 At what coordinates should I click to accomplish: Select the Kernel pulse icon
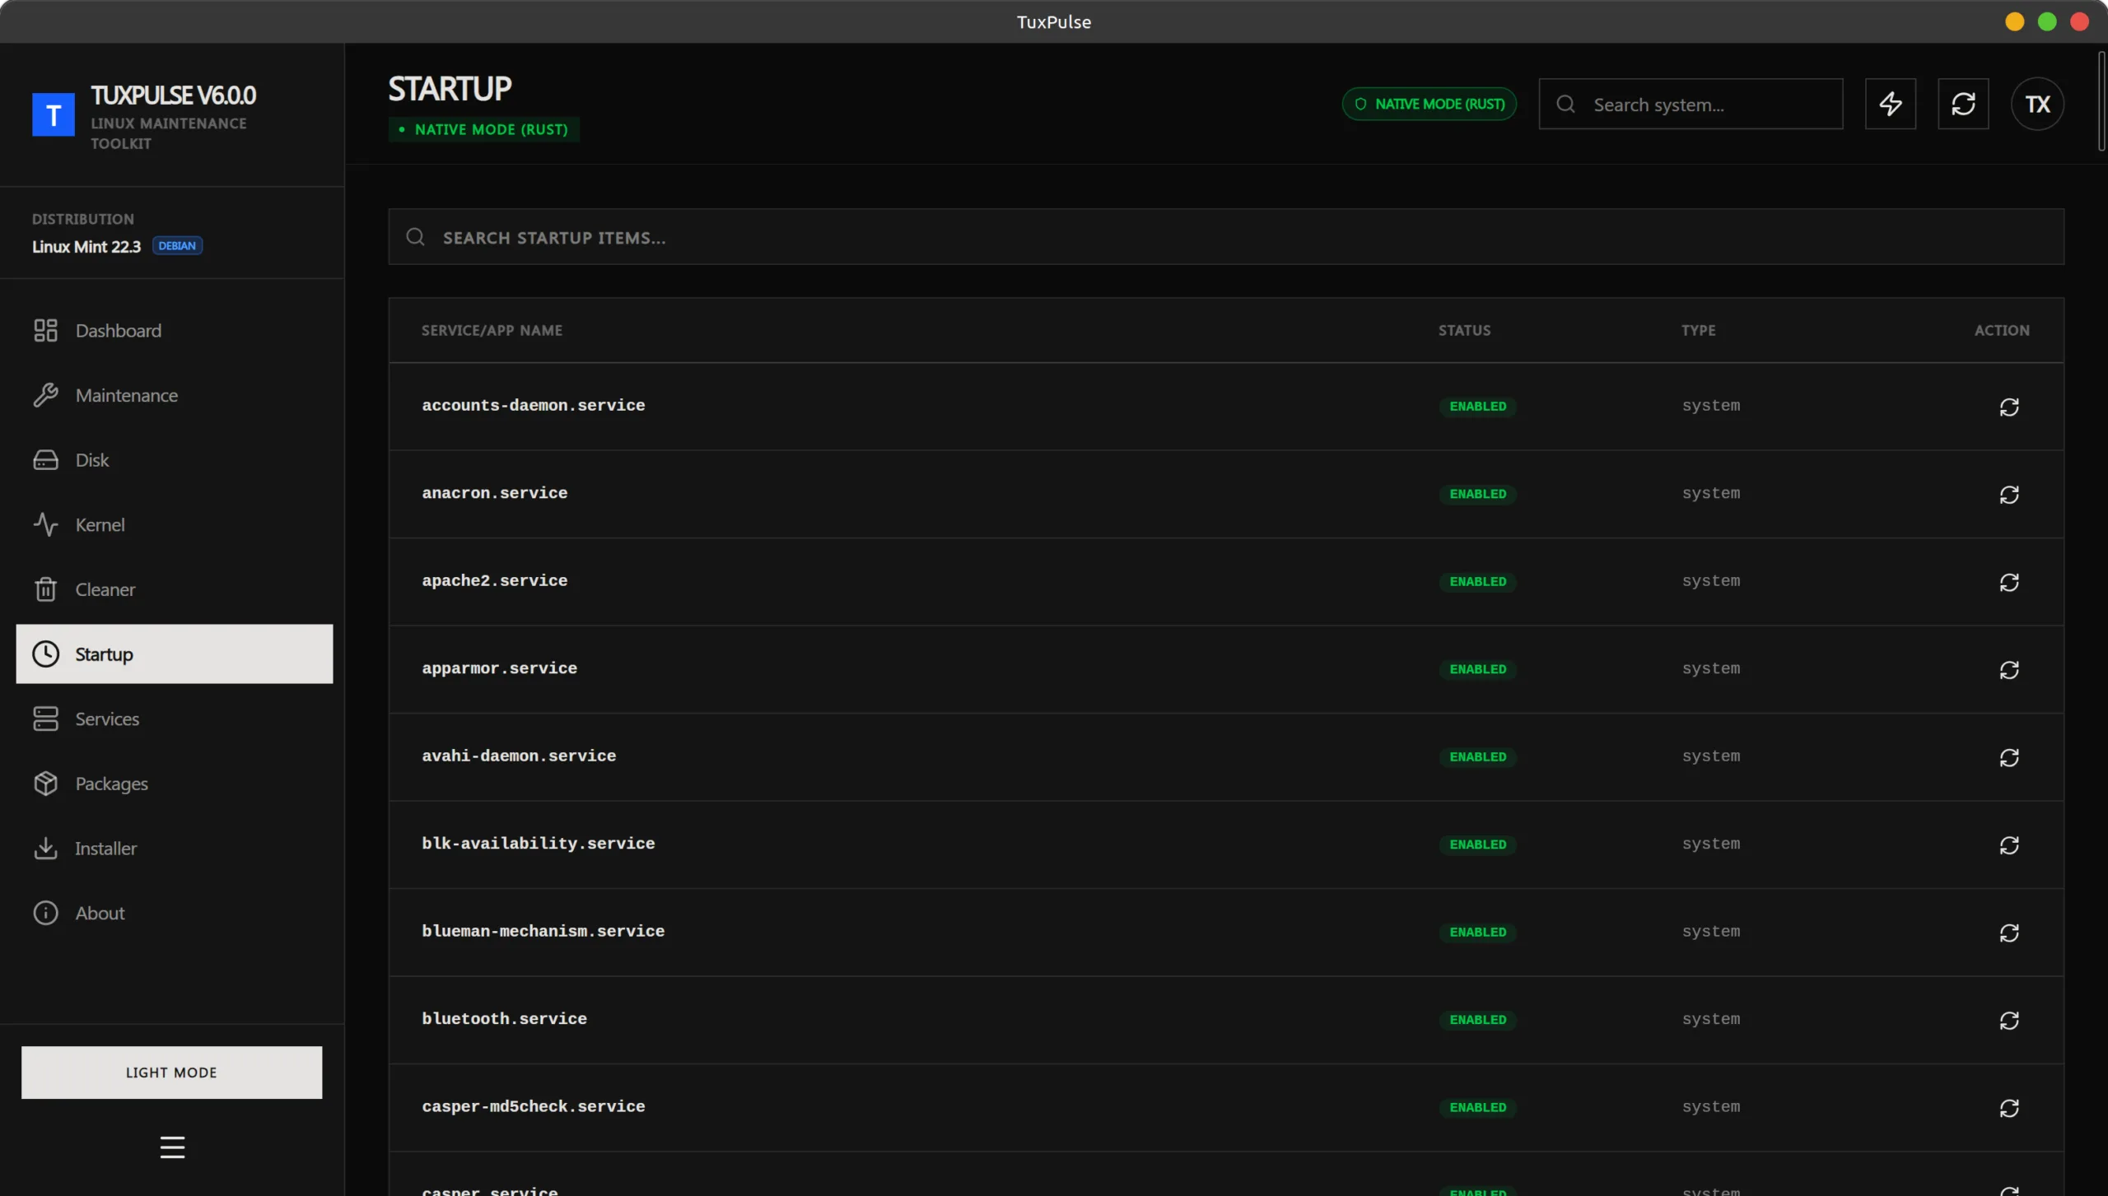click(x=46, y=524)
